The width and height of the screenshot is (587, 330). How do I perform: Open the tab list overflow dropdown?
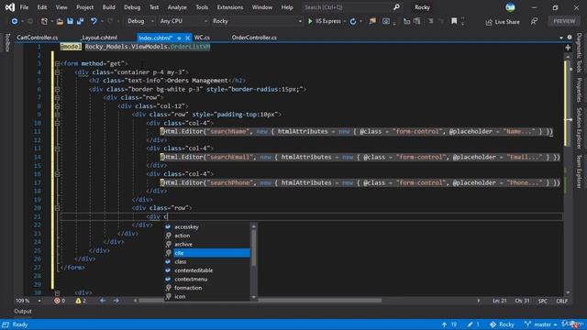(x=560, y=38)
